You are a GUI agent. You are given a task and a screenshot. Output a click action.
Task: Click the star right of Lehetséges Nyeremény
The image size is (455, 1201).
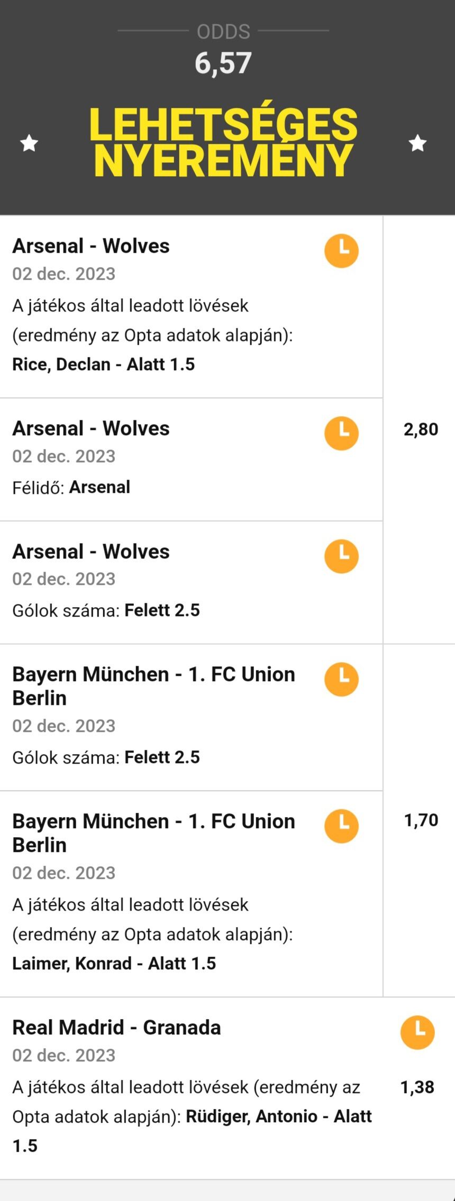pyautogui.click(x=417, y=143)
